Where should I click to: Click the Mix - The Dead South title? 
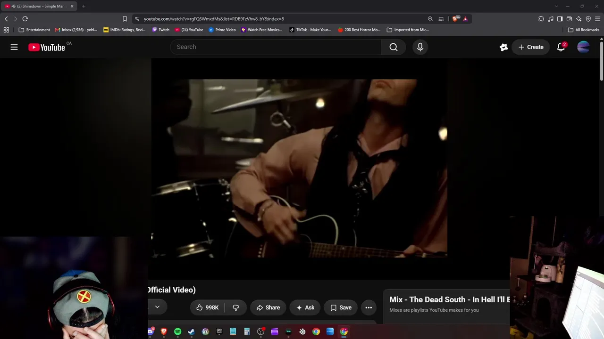pyautogui.click(x=449, y=299)
